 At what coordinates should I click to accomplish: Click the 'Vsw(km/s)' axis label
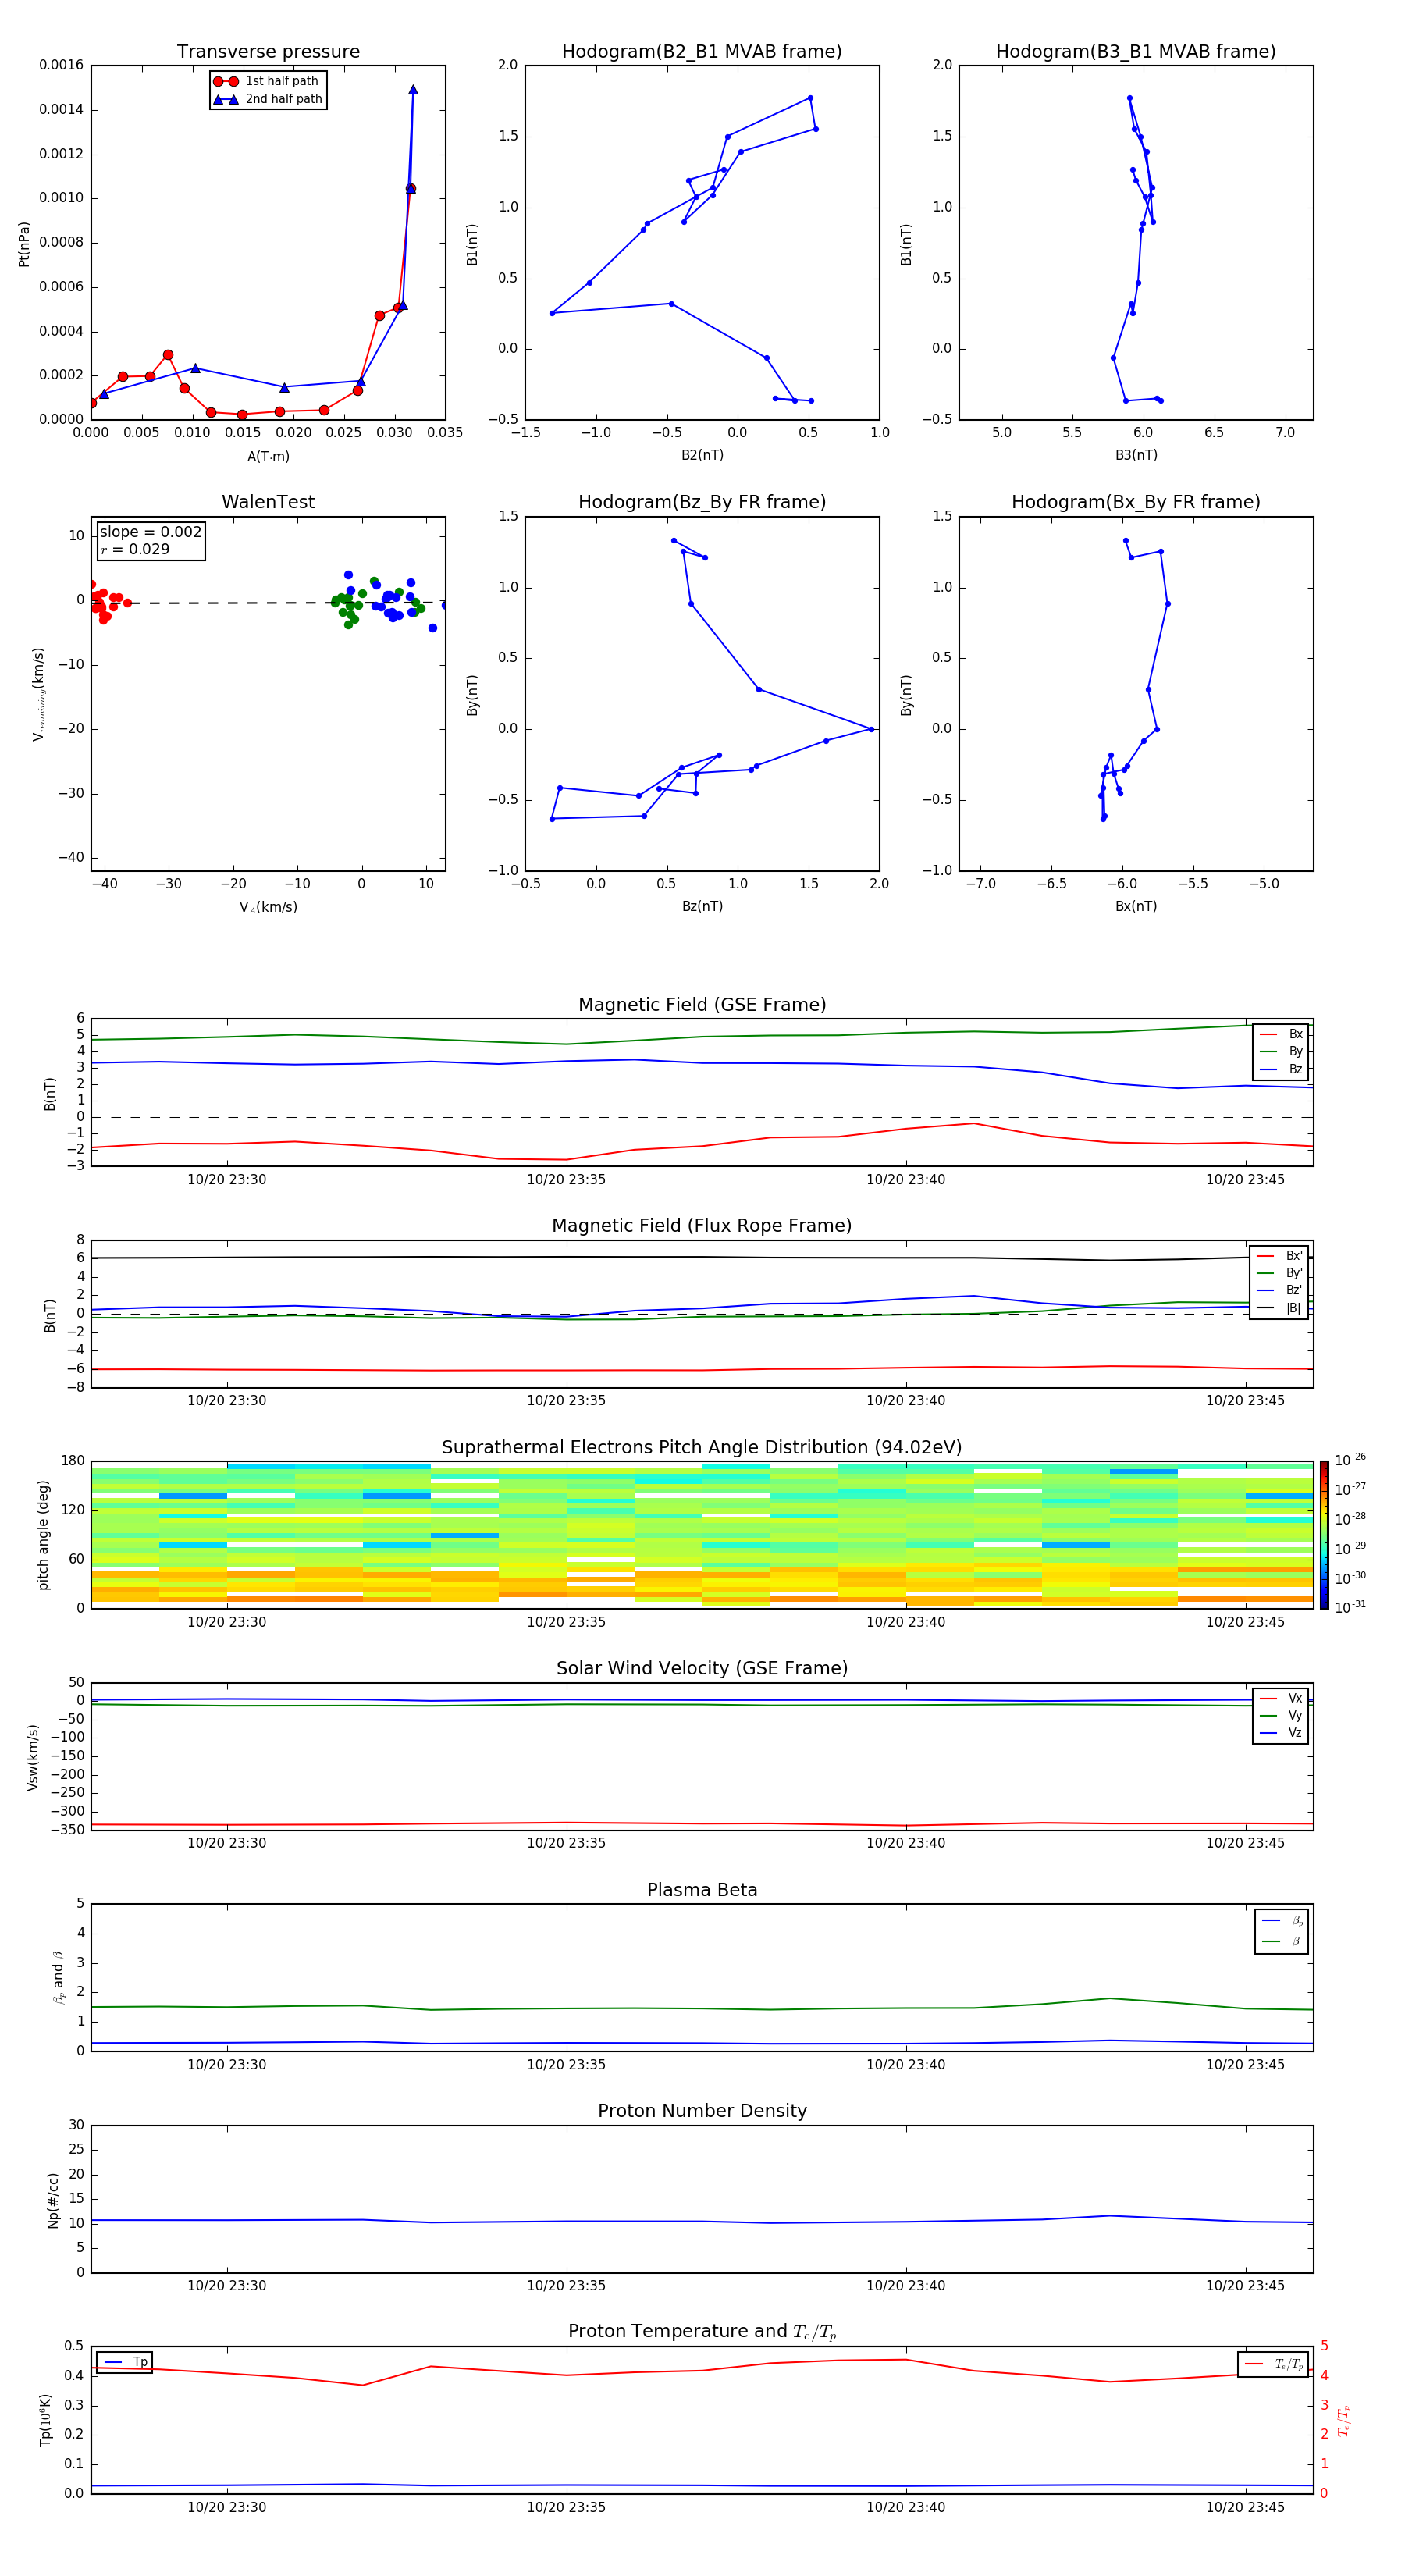pyautogui.click(x=33, y=1756)
